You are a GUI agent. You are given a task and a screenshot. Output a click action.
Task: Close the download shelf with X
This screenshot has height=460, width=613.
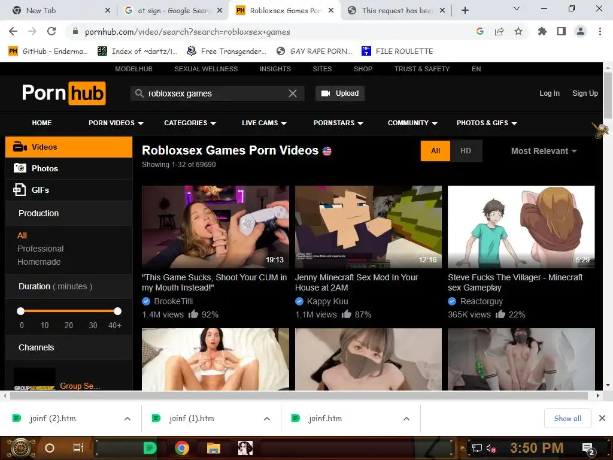pos(602,418)
